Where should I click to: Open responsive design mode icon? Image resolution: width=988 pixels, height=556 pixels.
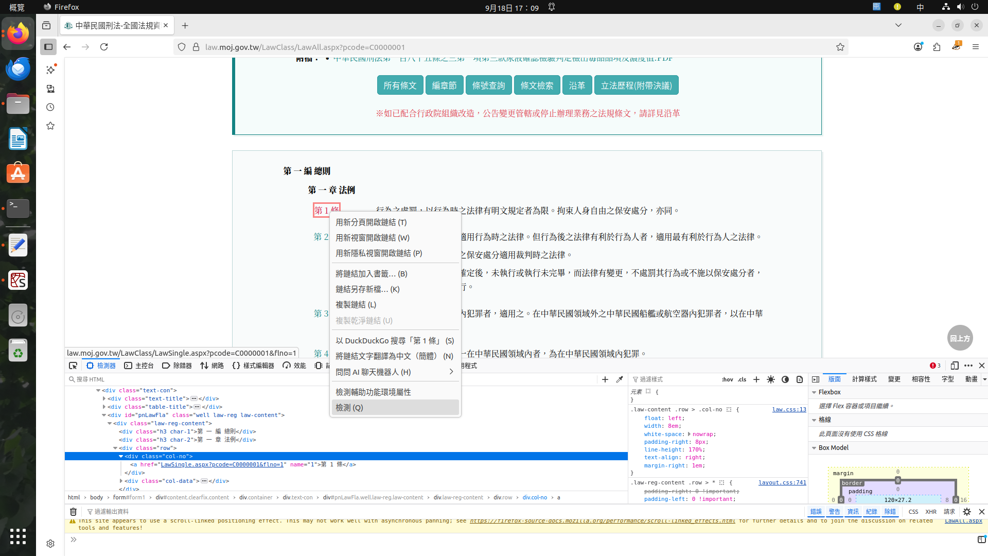pyautogui.click(x=955, y=366)
